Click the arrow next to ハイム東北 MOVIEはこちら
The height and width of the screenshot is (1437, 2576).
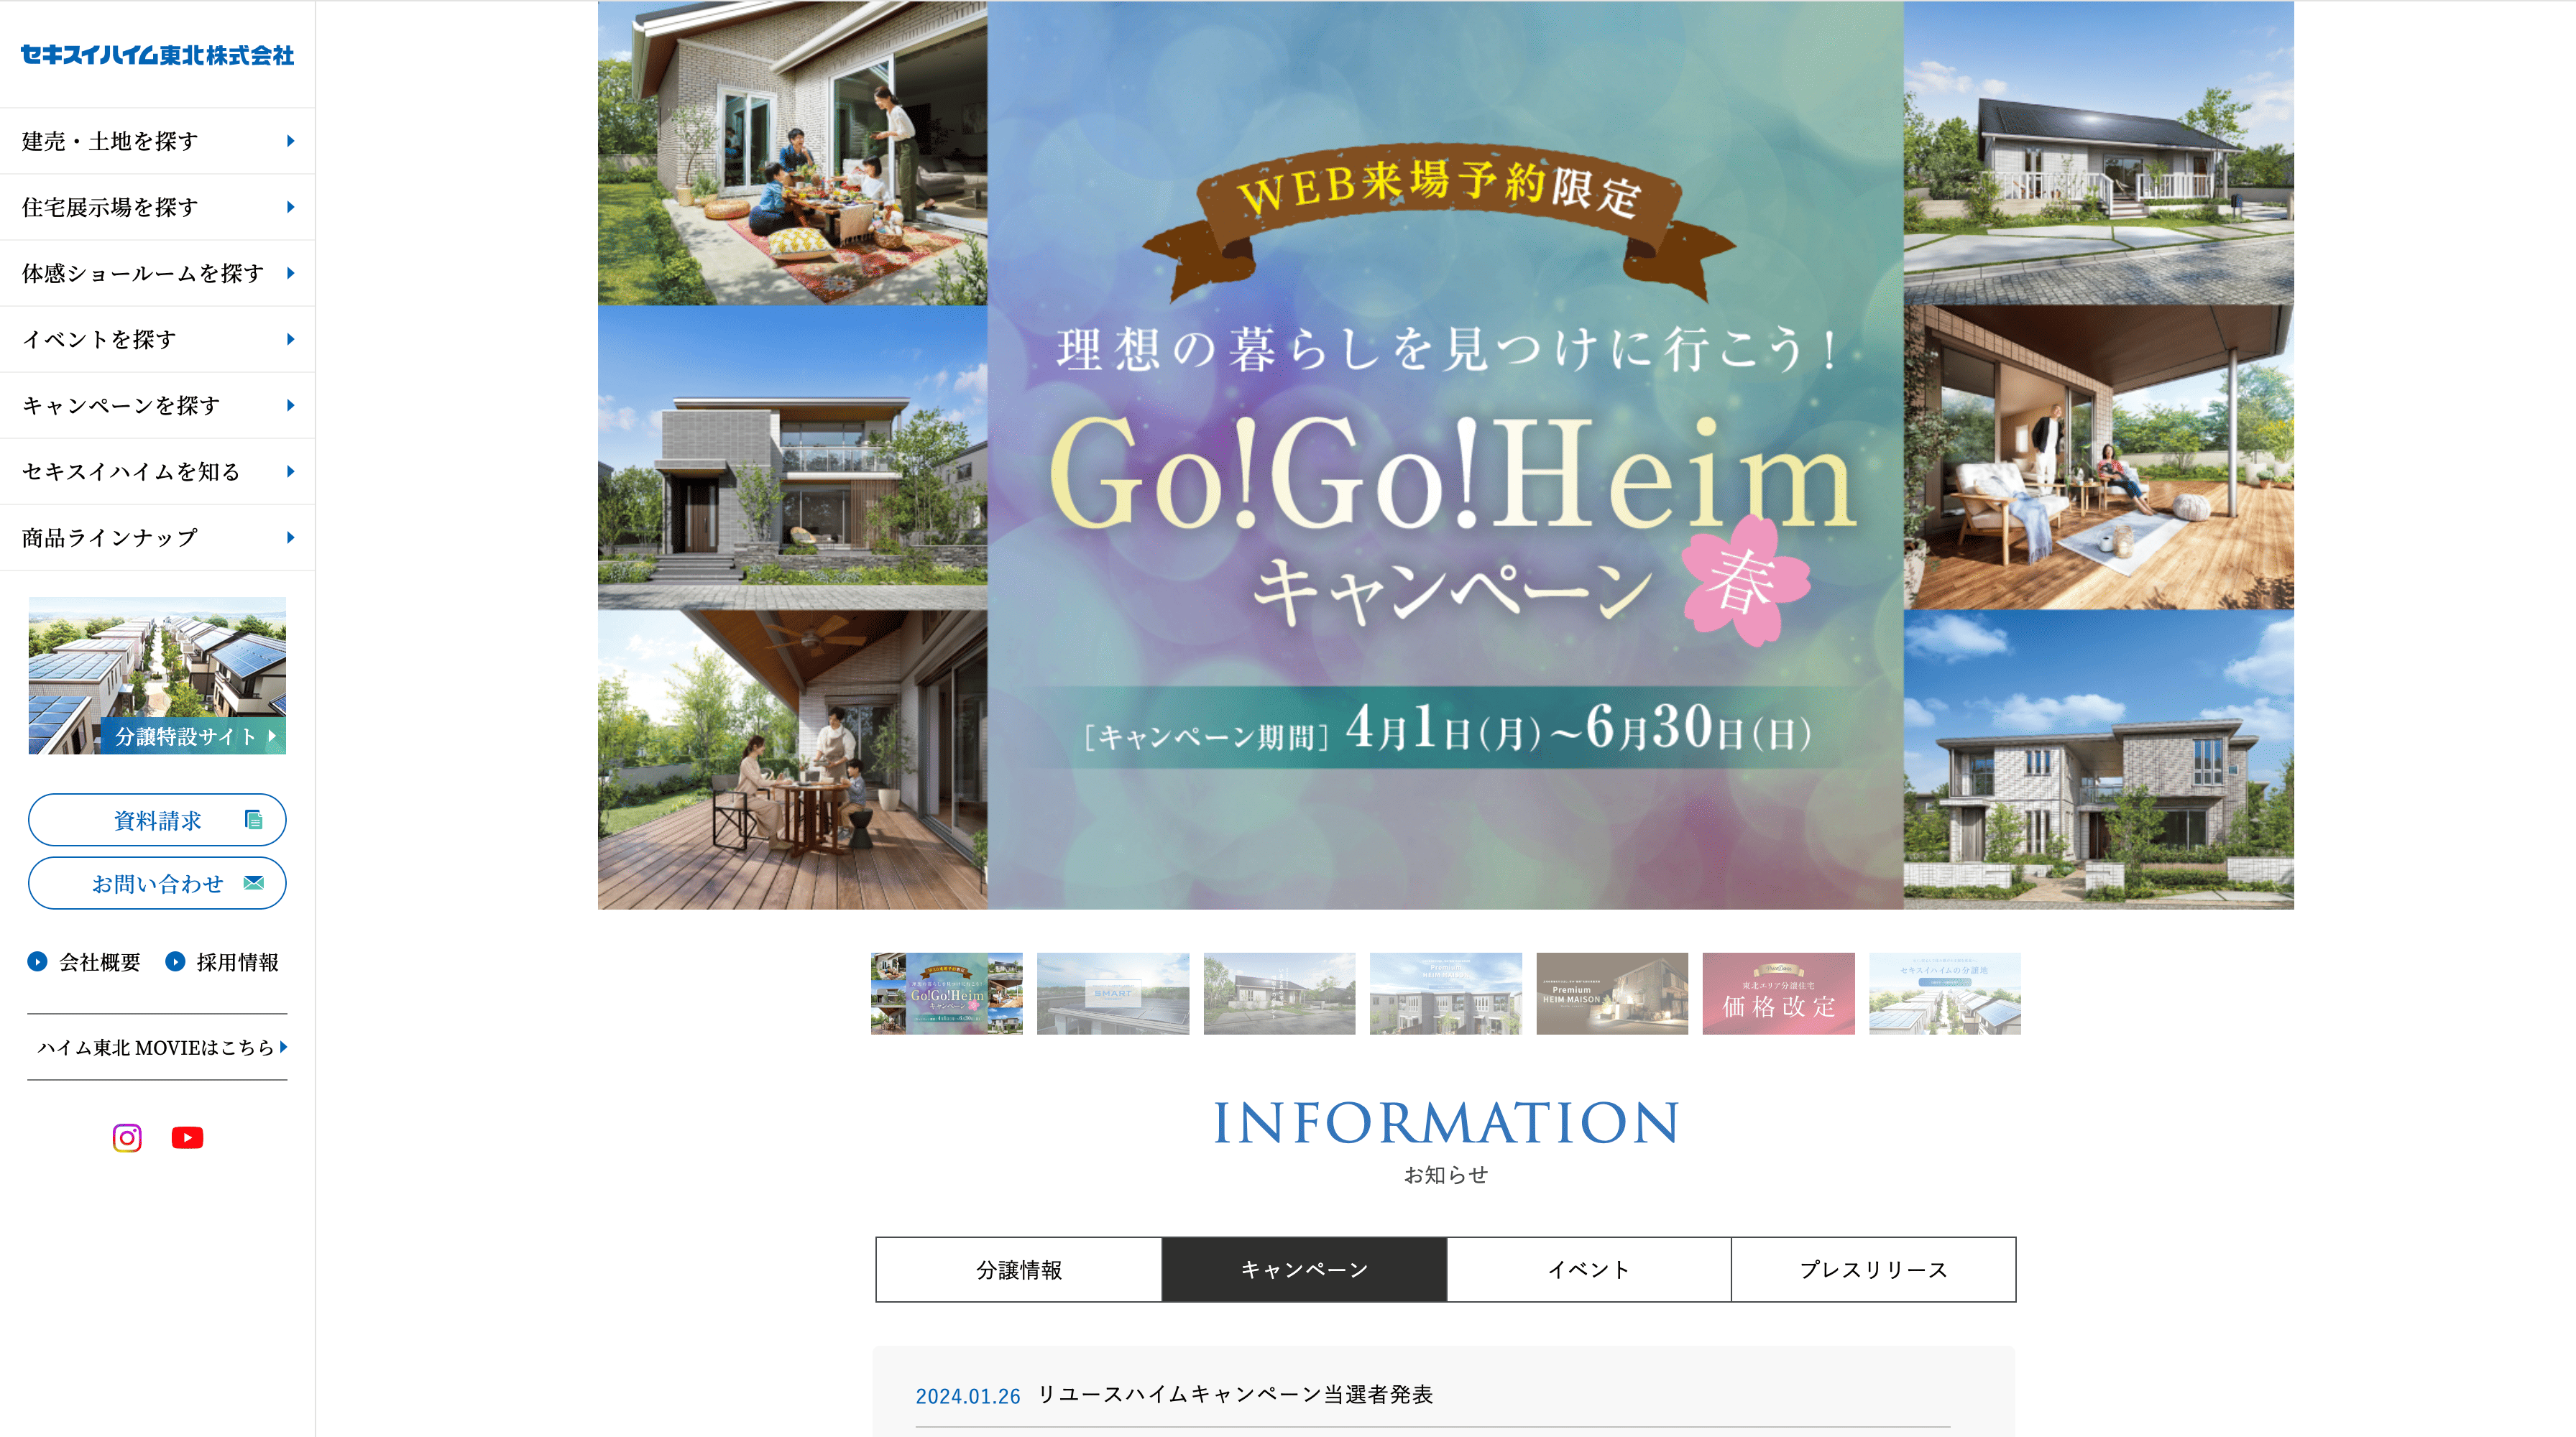tap(284, 1048)
